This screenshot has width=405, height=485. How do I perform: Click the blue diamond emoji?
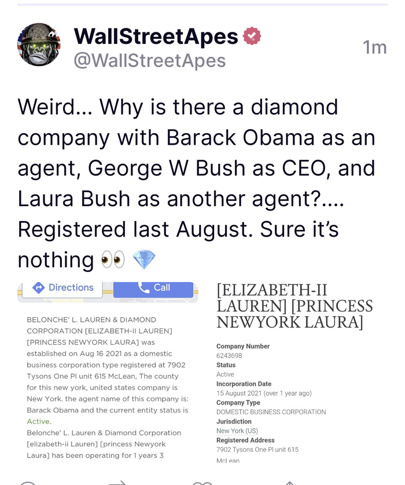point(144,260)
